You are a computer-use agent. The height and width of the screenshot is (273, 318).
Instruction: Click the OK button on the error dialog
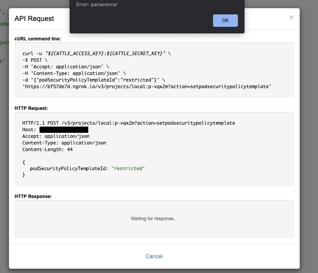[x=225, y=21]
